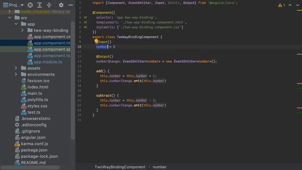This screenshot has height=170, width=302.
Task: Open styles.css file
Action: [x=37, y=106]
